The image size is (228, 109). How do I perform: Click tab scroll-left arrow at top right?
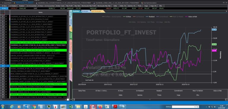tap(224, 3)
